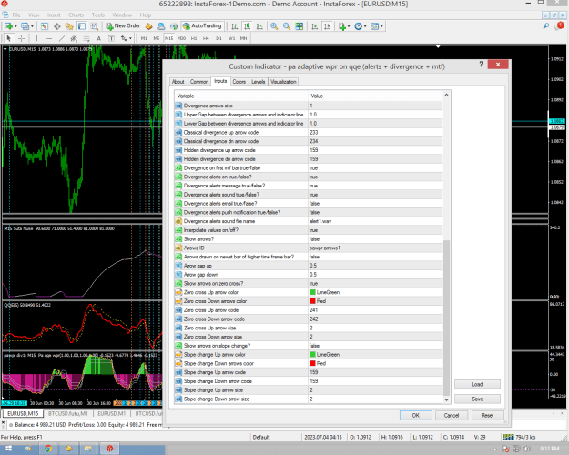Switch timeframe to D1

click(x=218, y=38)
